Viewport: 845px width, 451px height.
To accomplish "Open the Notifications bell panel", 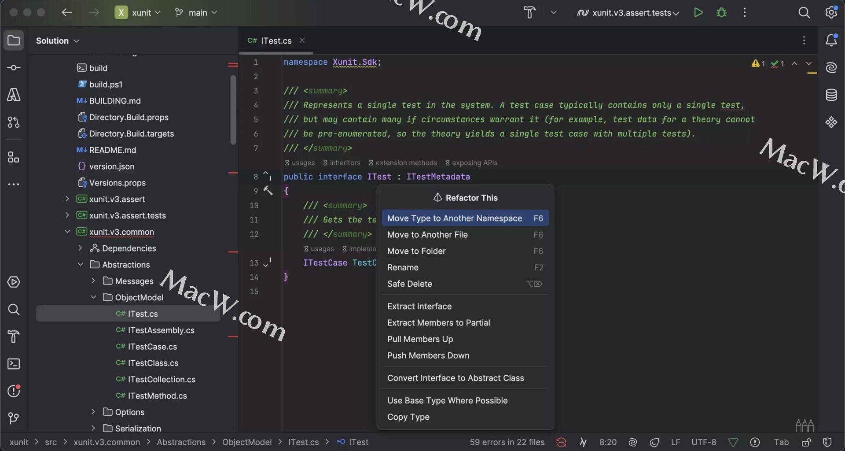I will pyautogui.click(x=831, y=41).
